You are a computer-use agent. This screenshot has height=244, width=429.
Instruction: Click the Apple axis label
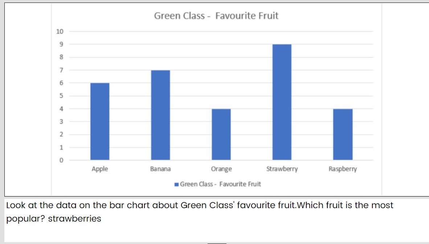pyautogui.click(x=100, y=169)
